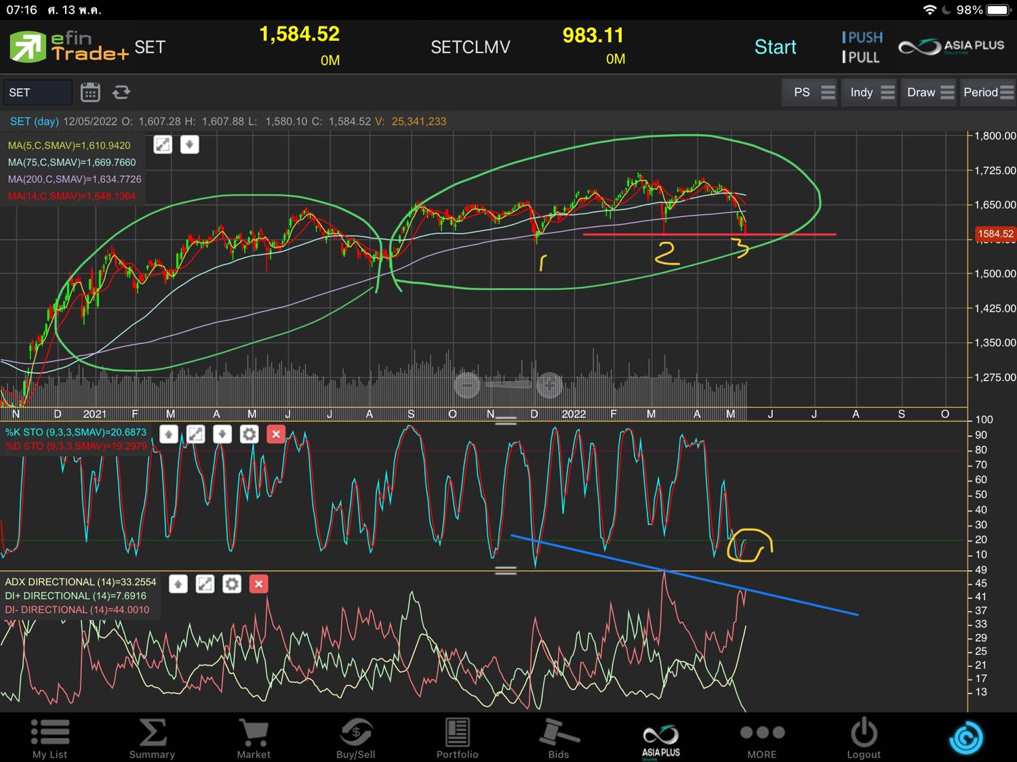This screenshot has width=1017, height=762.
Task: Open the Buy/Sell tab
Action: tap(355, 738)
